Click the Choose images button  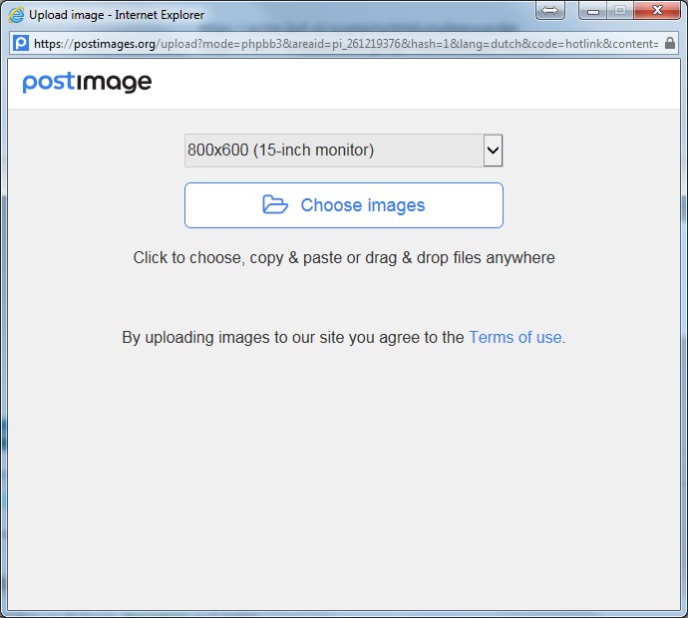click(344, 205)
